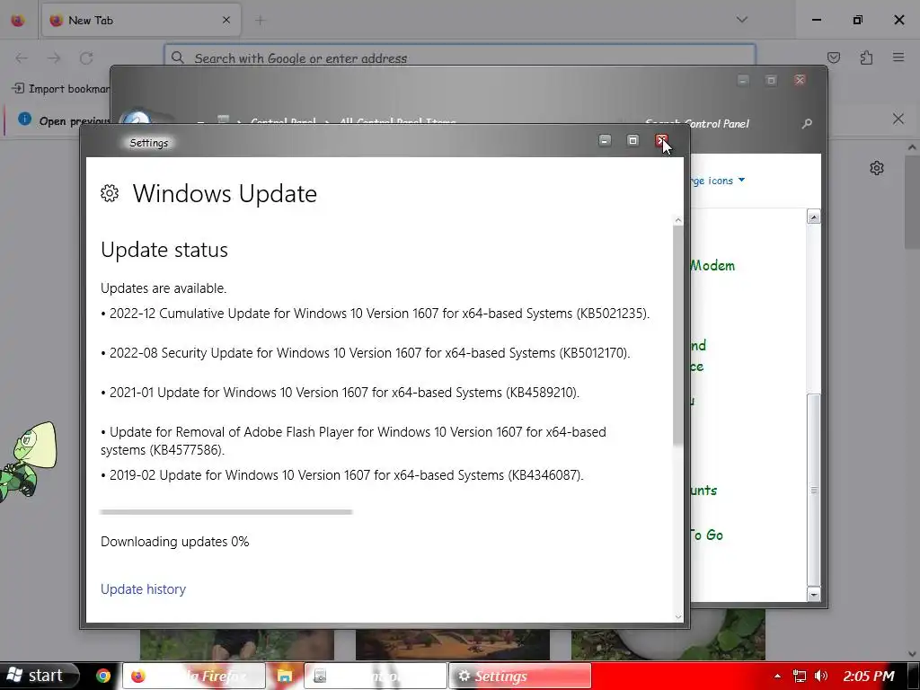Viewport: 920px width, 690px height.
Task: Click the volume speaker icon in tray
Action: [x=821, y=676]
